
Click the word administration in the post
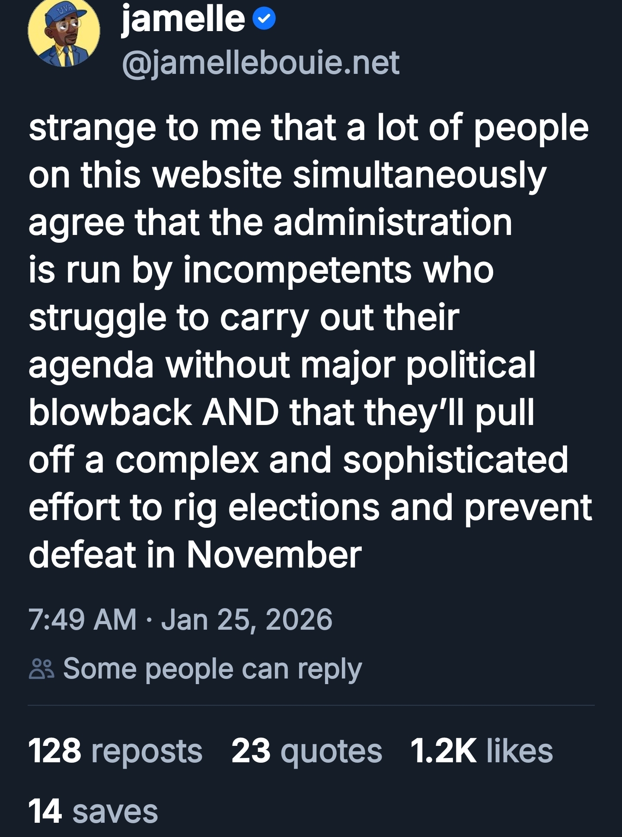392,223
